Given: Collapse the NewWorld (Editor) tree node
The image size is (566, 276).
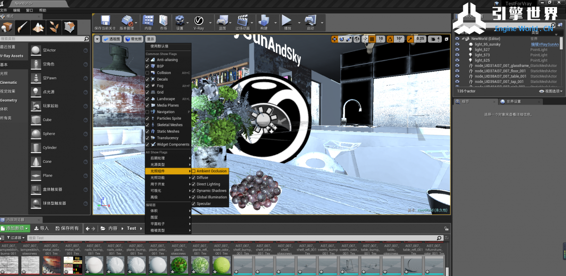Looking at the screenshot, I should coord(464,39).
